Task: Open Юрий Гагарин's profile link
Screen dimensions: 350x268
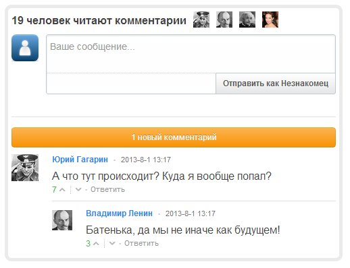Action: pyautogui.click(x=80, y=160)
